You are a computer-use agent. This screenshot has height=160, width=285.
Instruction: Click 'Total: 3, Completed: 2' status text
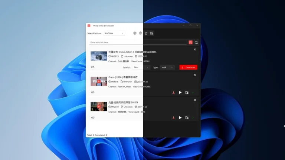coord(97,135)
